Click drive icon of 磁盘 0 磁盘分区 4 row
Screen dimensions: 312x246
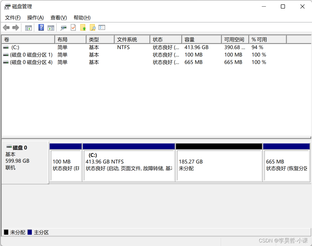click(6, 62)
